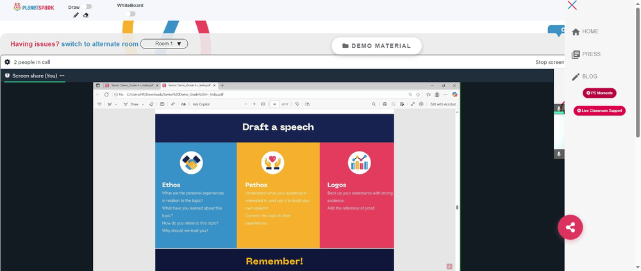Enter PDF full screen mode
641x271 pixels.
(412, 104)
